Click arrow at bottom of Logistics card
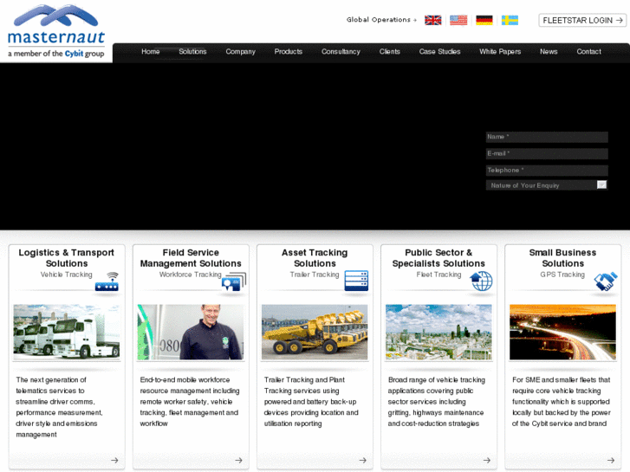Screen dimensions: 630x472 point(114,461)
